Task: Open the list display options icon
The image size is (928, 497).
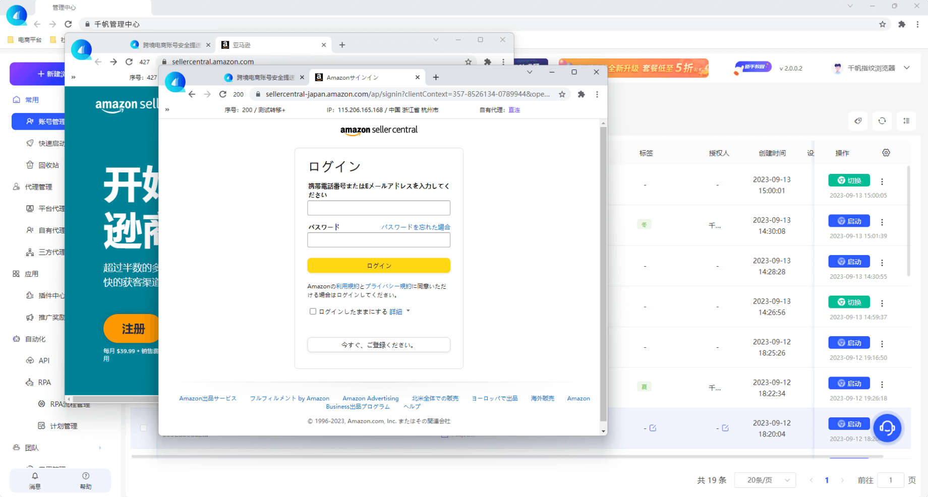Action: [x=906, y=121]
